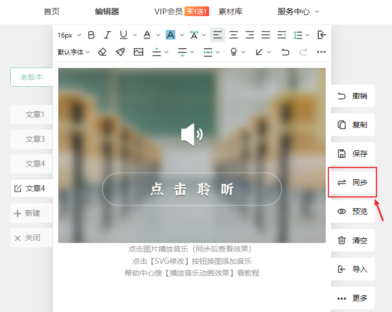Click the eraser clear format icon
The image size is (392, 312).
coord(102,52)
